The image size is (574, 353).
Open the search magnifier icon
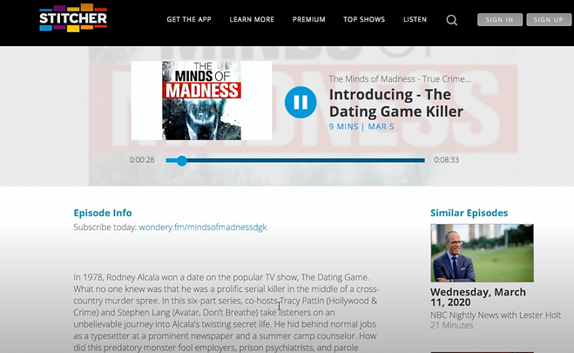452,20
